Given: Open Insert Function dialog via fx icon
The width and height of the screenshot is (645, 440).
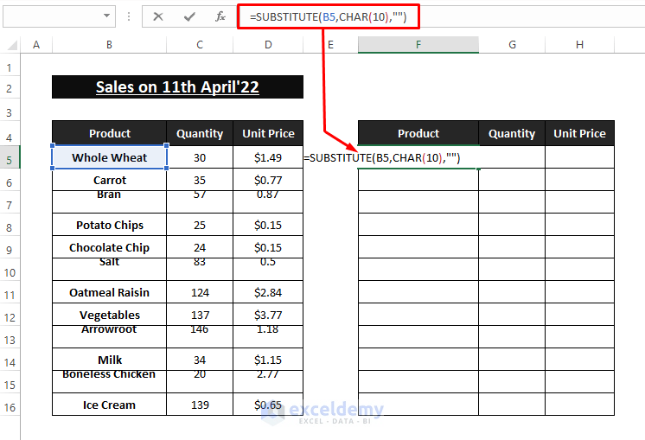Looking at the screenshot, I should click(x=220, y=16).
